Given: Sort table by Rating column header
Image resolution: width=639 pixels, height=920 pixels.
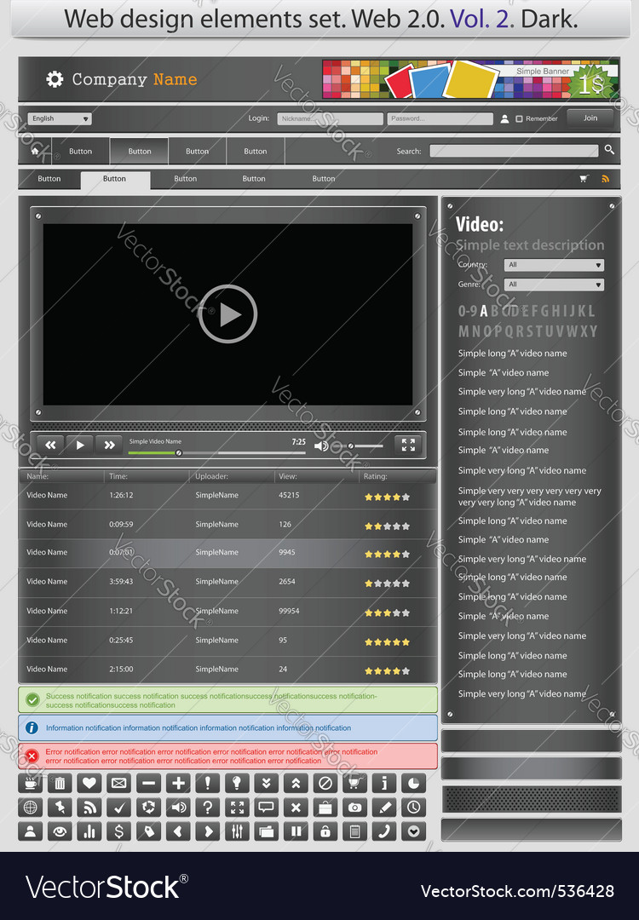Looking at the screenshot, I should (375, 476).
